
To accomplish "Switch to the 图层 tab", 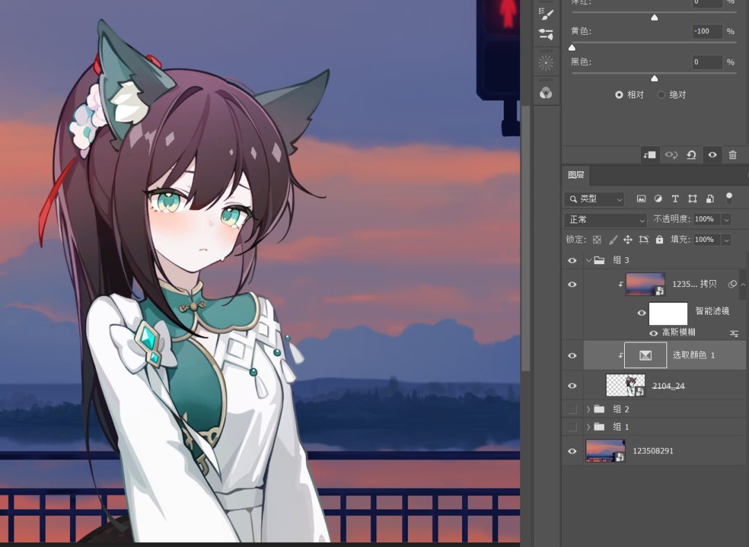I will click(576, 175).
